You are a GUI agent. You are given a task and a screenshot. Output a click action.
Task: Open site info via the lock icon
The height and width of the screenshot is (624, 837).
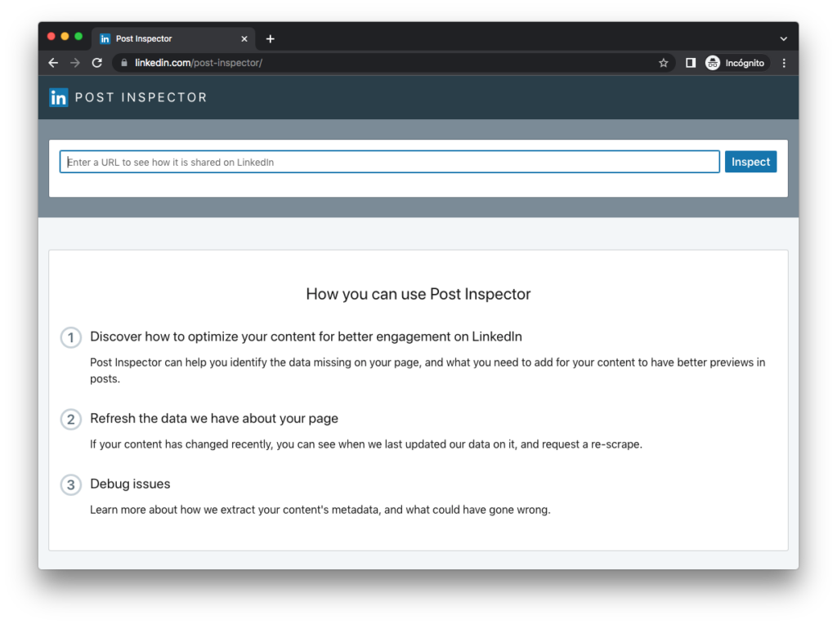pyautogui.click(x=124, y=63)
